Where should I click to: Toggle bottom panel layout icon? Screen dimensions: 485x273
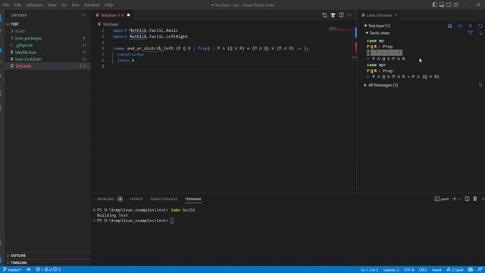point(442,5)
